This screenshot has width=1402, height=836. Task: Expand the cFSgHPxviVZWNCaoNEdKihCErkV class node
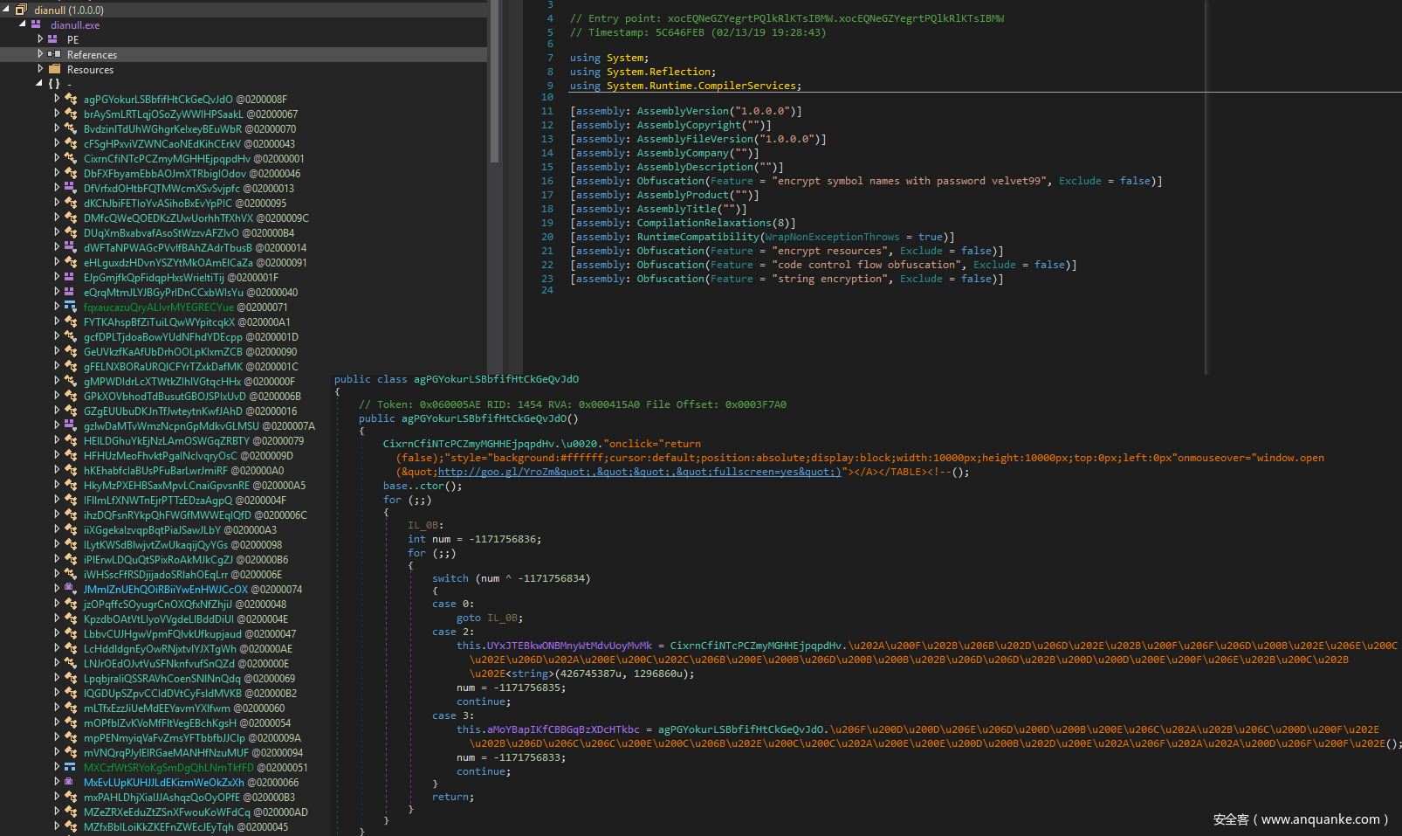[x=57, y=144]
